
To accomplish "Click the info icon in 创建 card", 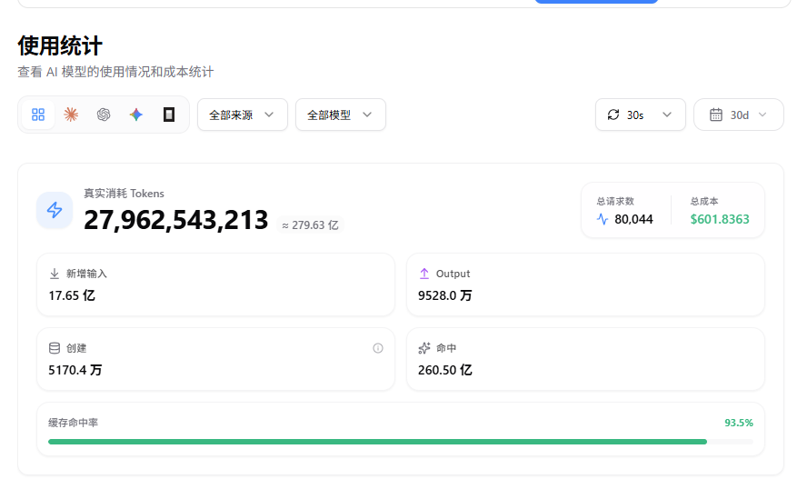I will coord(378,348).
